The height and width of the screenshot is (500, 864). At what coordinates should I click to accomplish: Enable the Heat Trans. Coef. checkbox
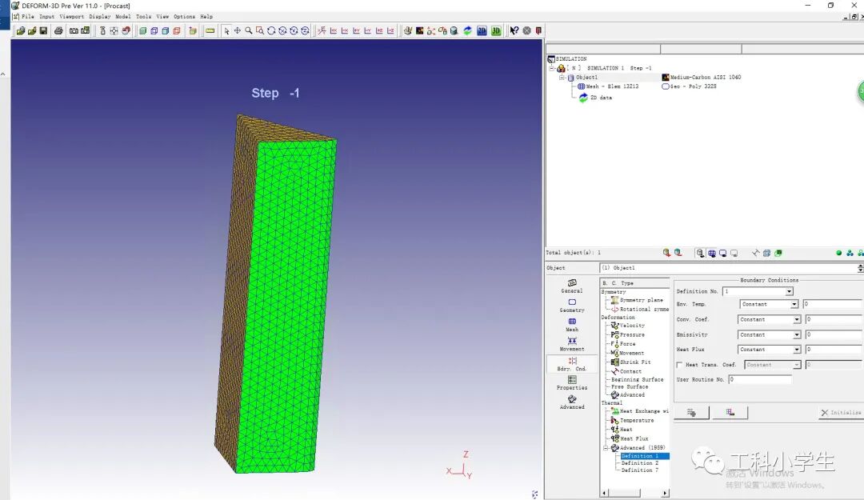[679, 365]
